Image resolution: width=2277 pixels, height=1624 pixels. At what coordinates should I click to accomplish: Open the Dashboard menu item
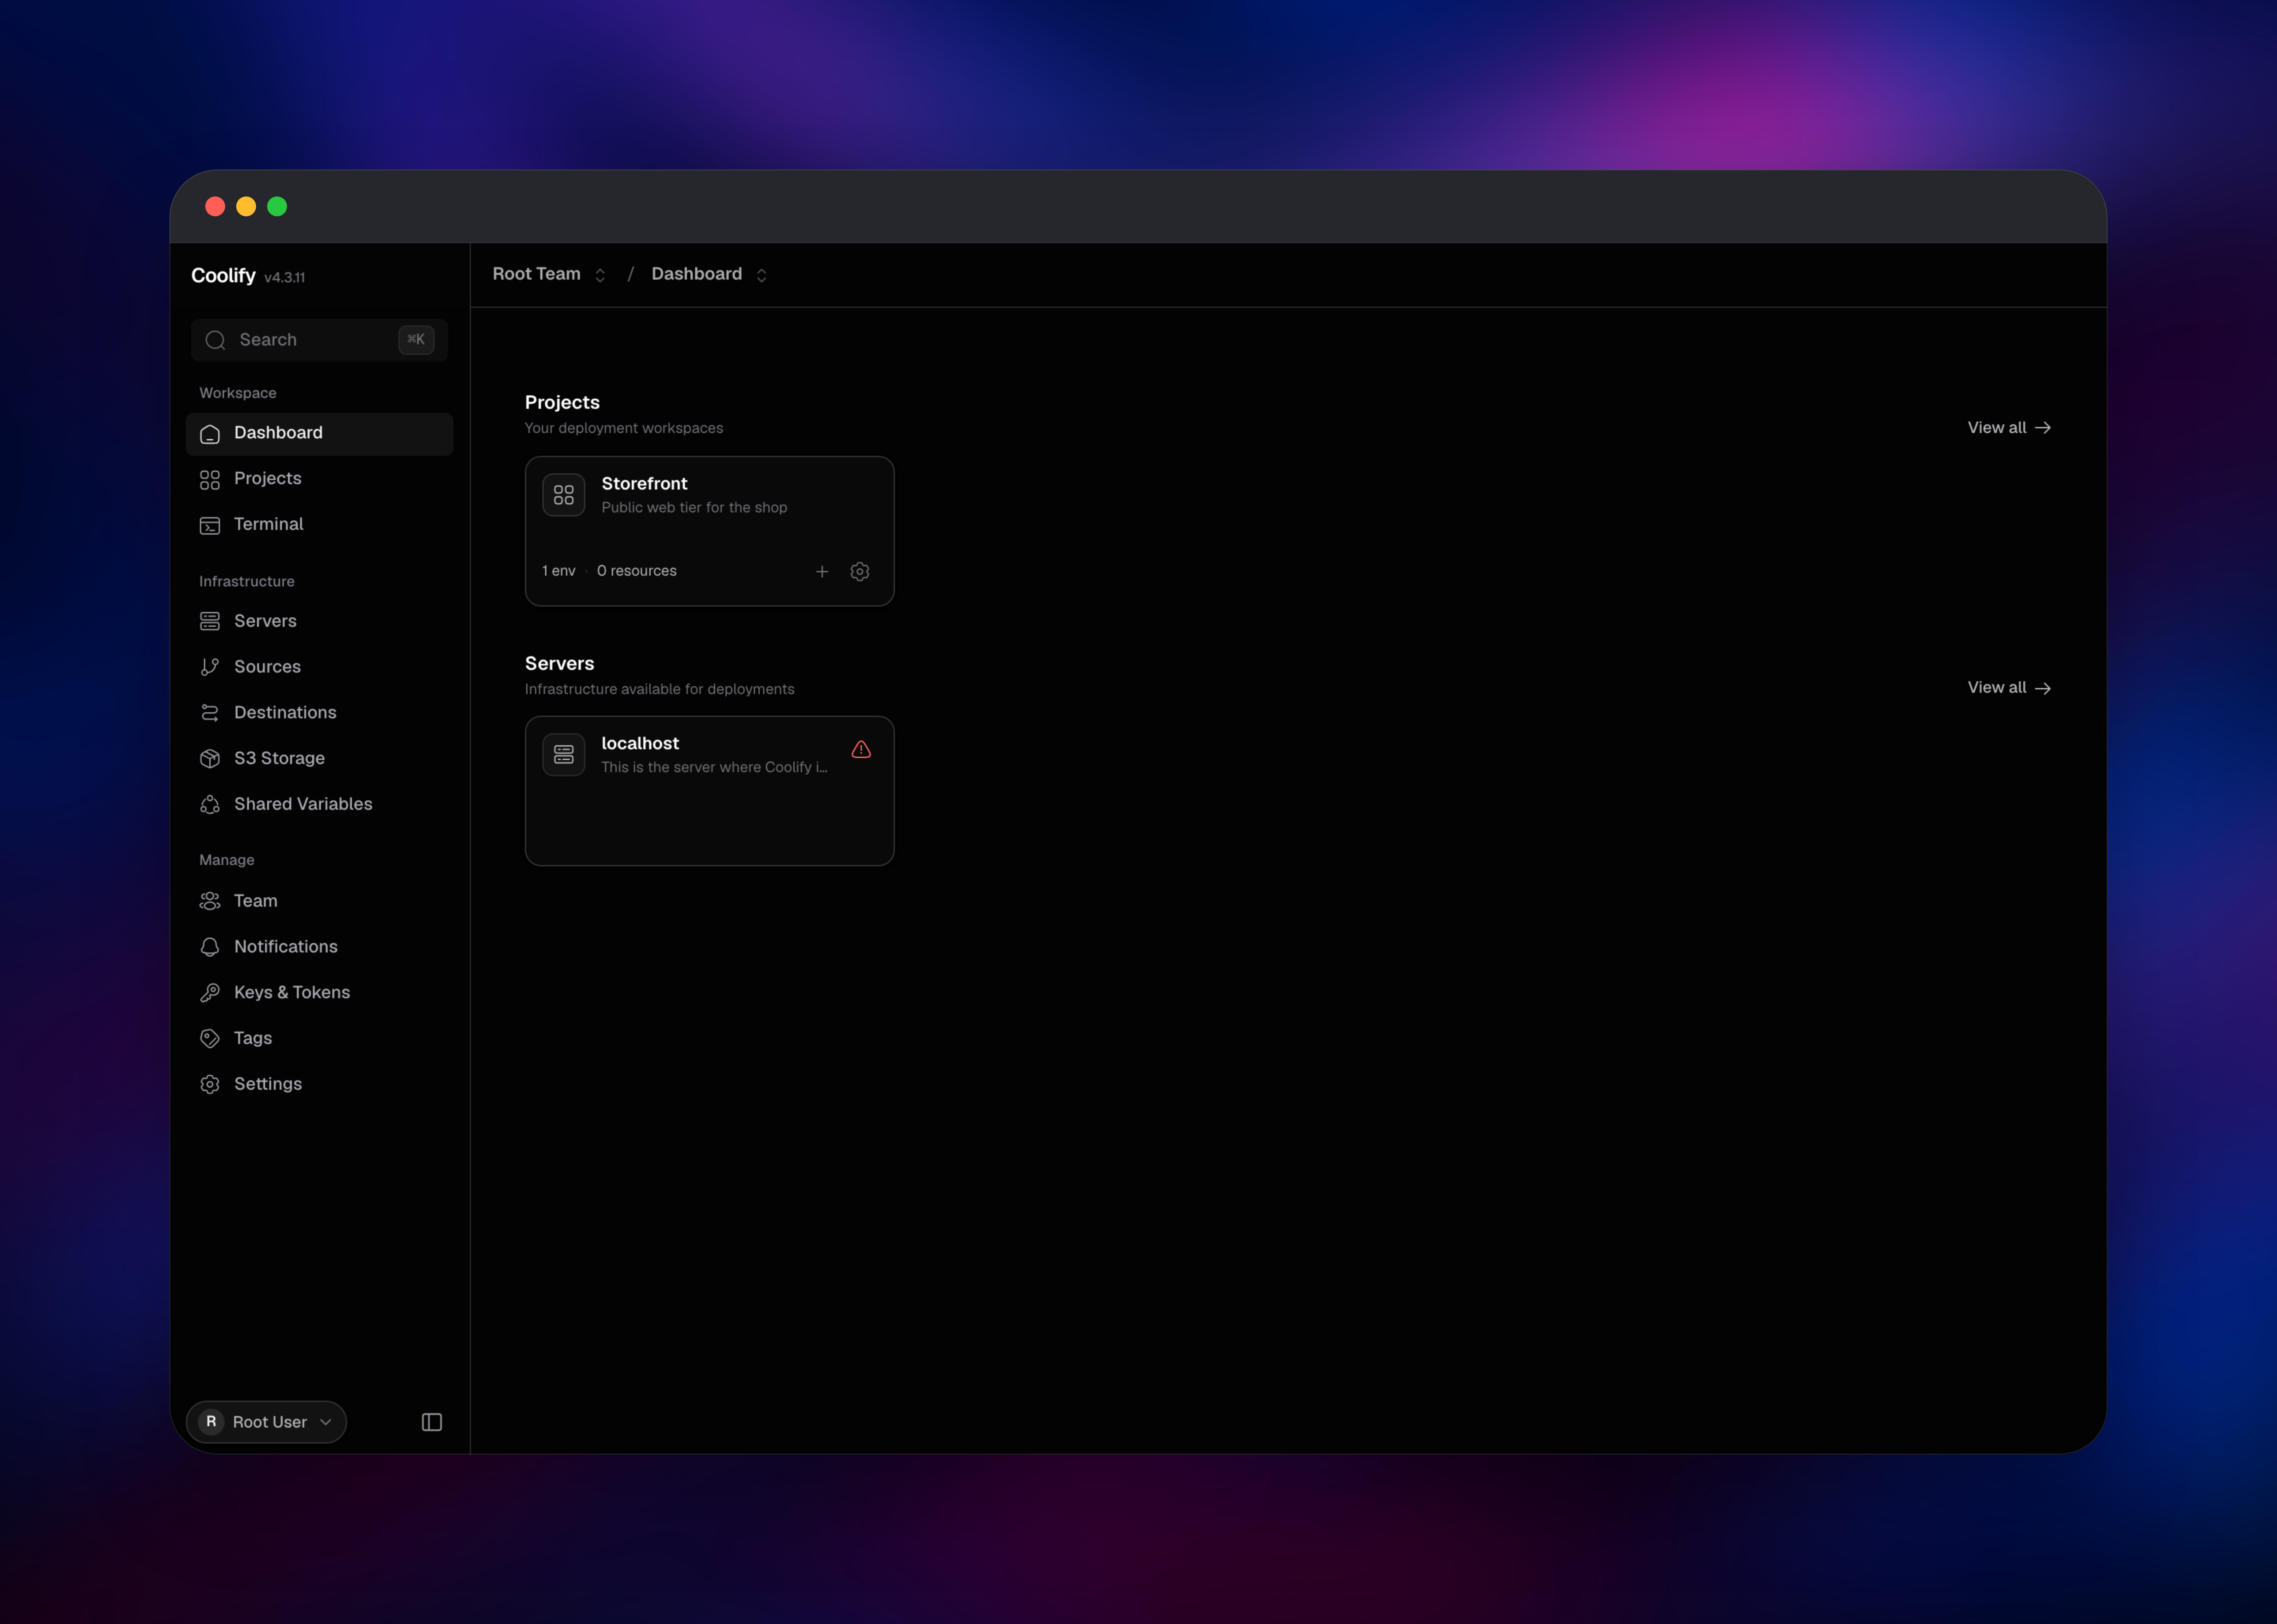pyautogui.click(x=320, y=434)
